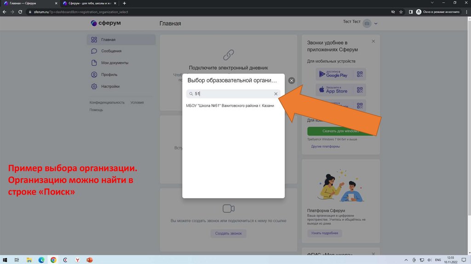
Task: Click the Другие платформы link
Action: [x=325, y=147]
